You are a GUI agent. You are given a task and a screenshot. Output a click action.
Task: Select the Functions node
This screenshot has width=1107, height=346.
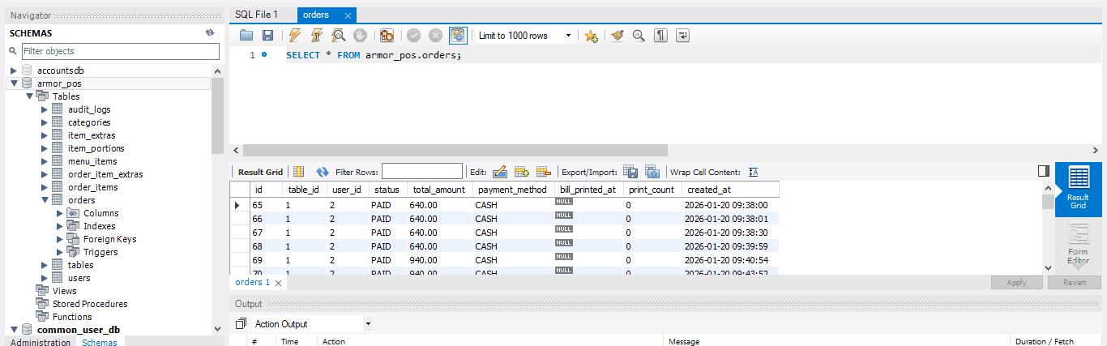tap(72, 317)
